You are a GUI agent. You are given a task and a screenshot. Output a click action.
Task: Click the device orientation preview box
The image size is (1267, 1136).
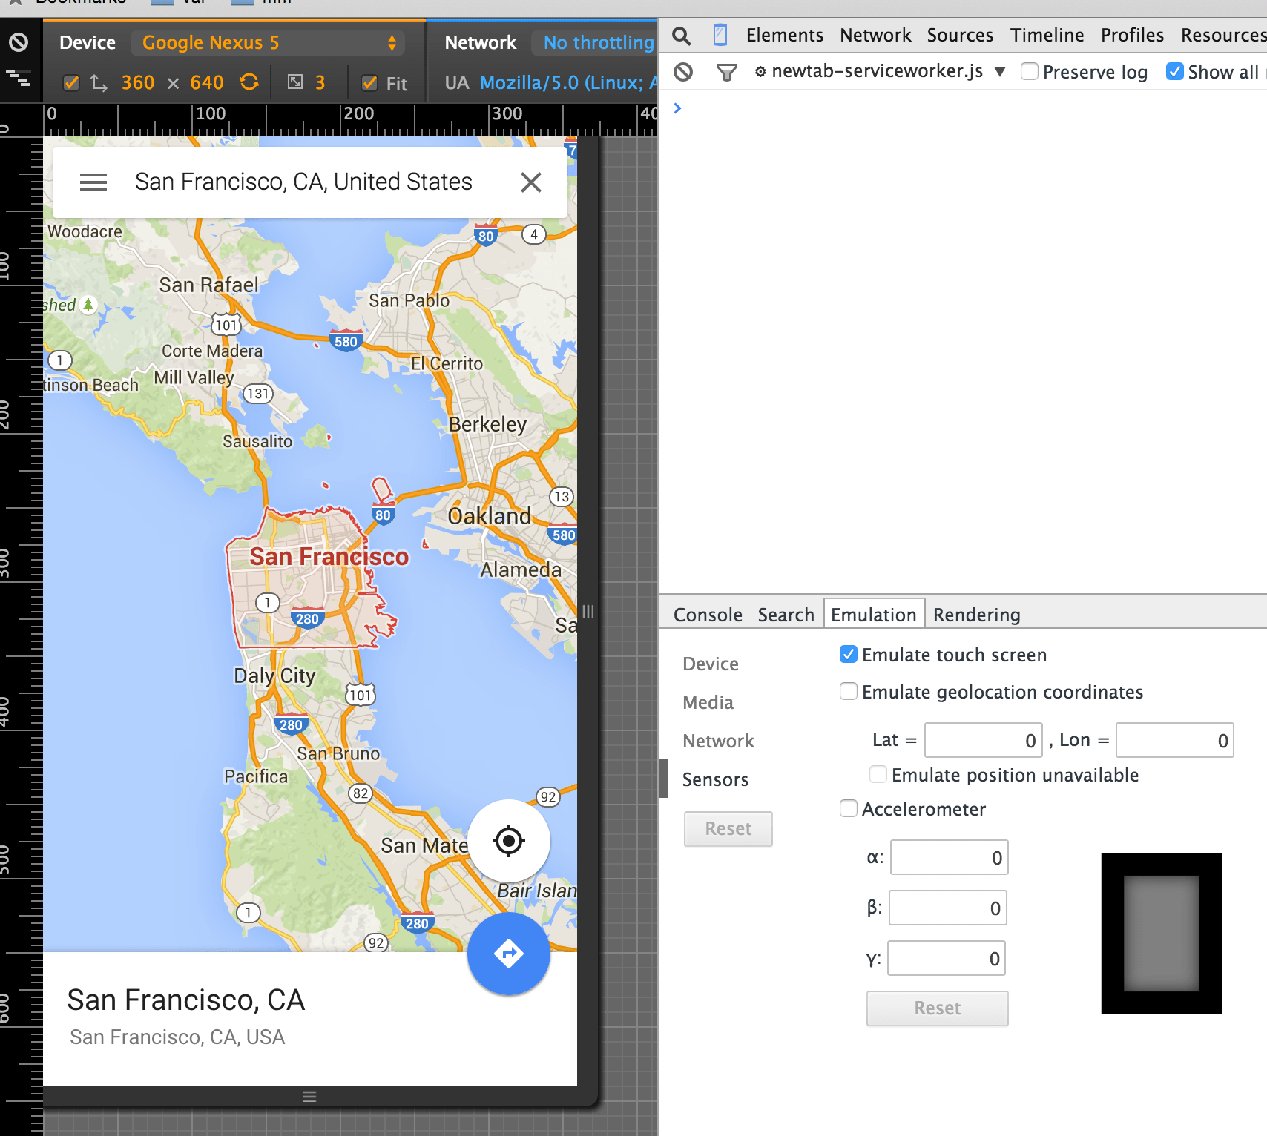1162,934
